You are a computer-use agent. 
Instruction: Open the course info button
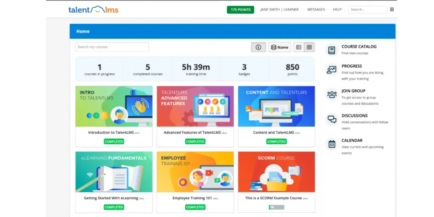point(259,47)
